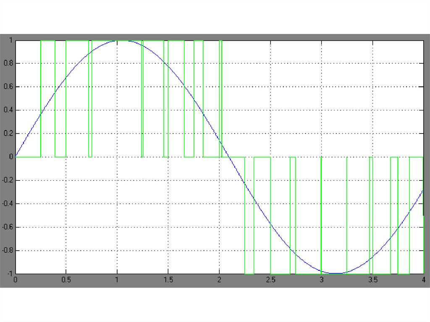Click the x-axis tick label 3

(321, 279)
